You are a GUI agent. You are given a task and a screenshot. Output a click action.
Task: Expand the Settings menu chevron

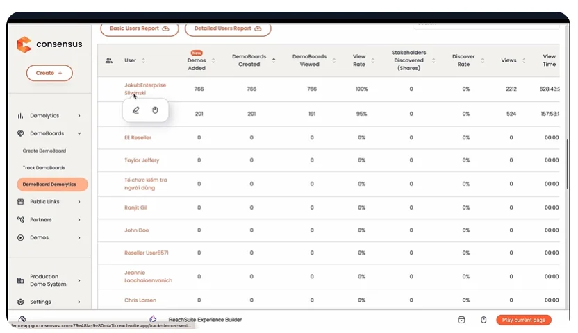(x=79, y=302)
